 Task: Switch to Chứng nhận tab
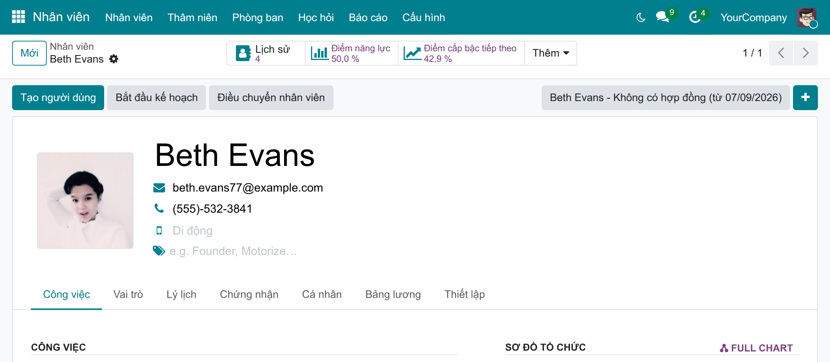coord(249,295)
